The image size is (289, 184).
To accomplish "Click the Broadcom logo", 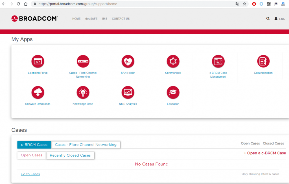I will tap(34, 18).
